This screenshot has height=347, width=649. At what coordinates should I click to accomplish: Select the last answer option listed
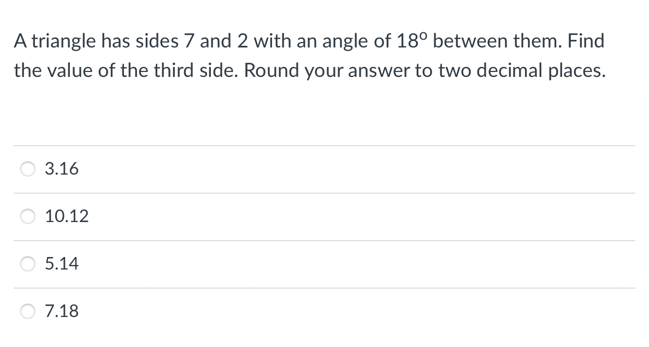[28, 311]
